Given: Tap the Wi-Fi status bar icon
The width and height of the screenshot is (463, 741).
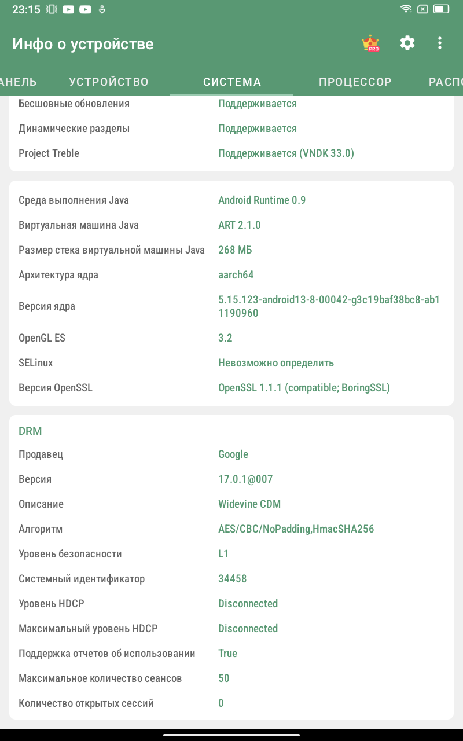Looking at the screenshot, I should (406, 9).
